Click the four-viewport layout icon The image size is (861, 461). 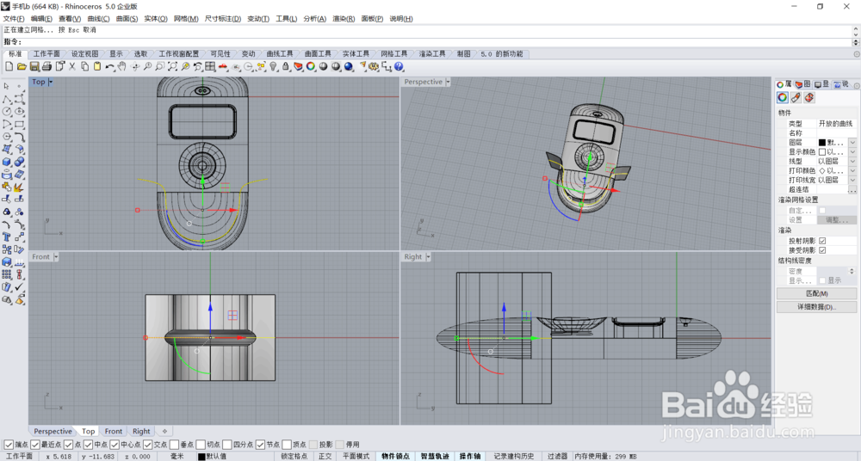[x=210, y=66]
